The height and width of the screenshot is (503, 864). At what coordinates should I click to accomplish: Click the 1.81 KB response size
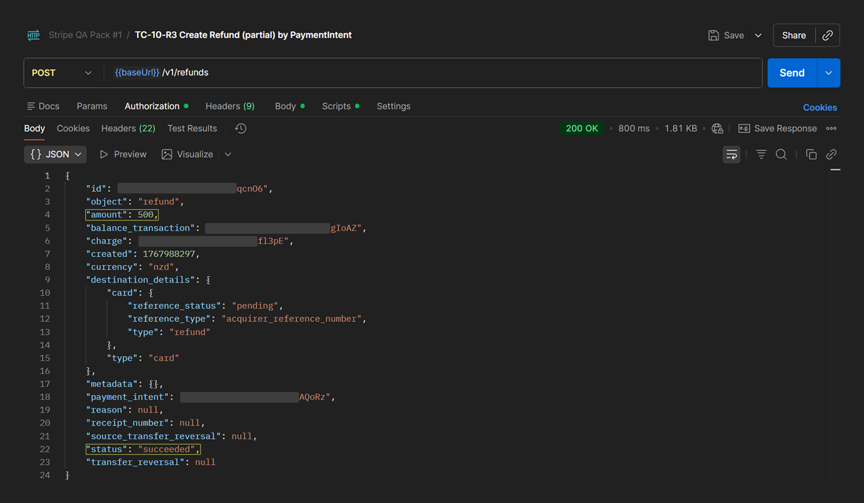click(x=680, y=128)
